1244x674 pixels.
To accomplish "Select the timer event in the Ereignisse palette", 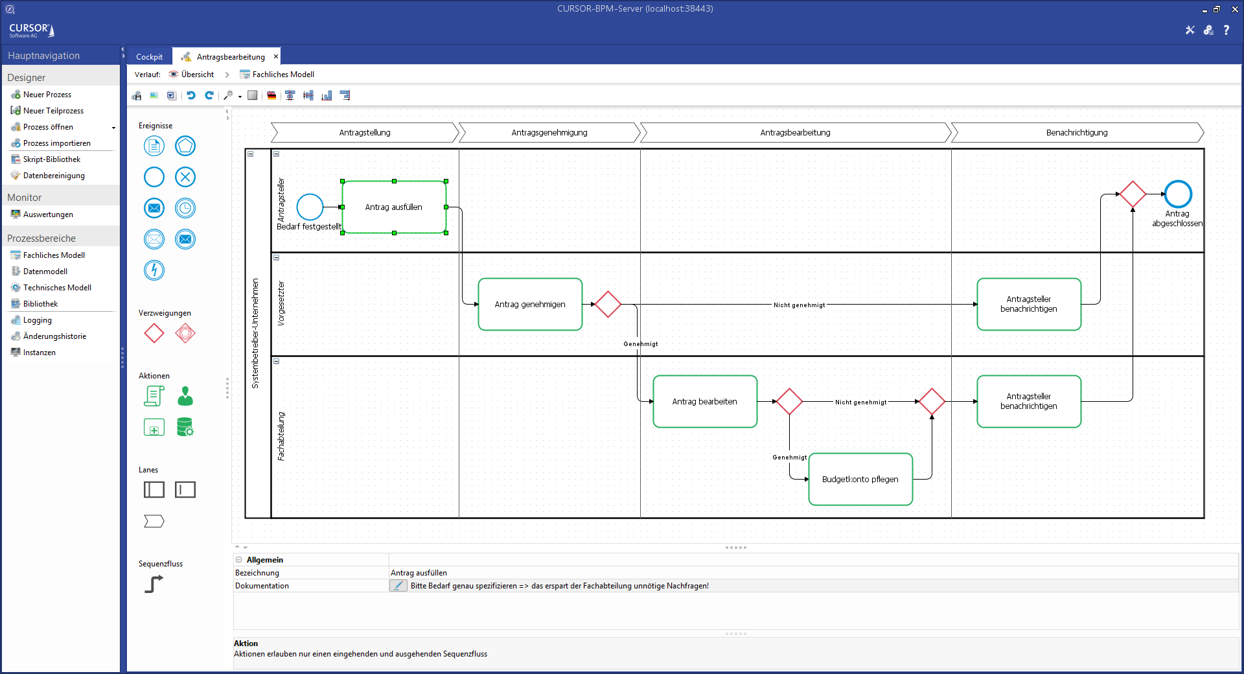I will click(185, 208).
